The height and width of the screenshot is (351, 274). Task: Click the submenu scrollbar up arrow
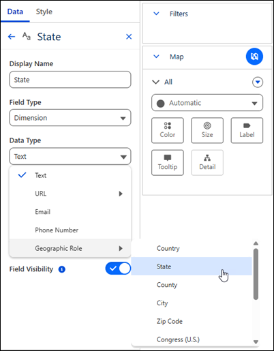[256, 243]
